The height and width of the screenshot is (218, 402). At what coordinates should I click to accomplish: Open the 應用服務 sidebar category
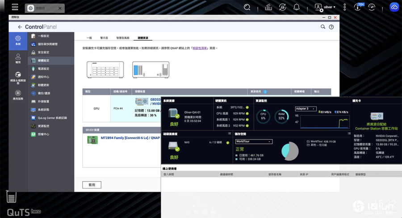(18, 95)
